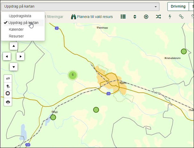This screenshot has width=194, height=148.
Task: Select the ruler measure tool on map
Action: click(x=8, y=78)
